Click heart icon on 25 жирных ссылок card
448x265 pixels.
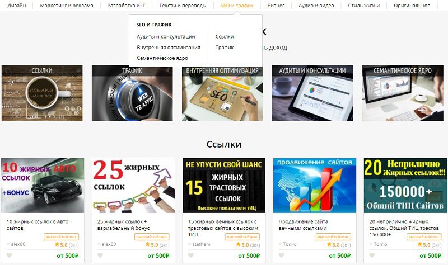(x=100, y=255)
